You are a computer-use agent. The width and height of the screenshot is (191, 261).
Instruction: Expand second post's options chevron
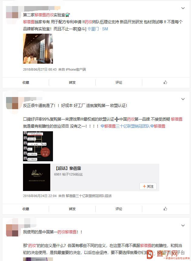pyautogui.click(x=183, y=99)
